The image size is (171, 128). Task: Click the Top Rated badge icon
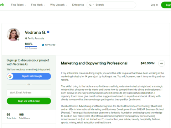[x=43, y=45]
